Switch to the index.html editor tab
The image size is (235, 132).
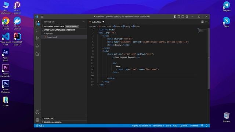(x=96, y=22)
